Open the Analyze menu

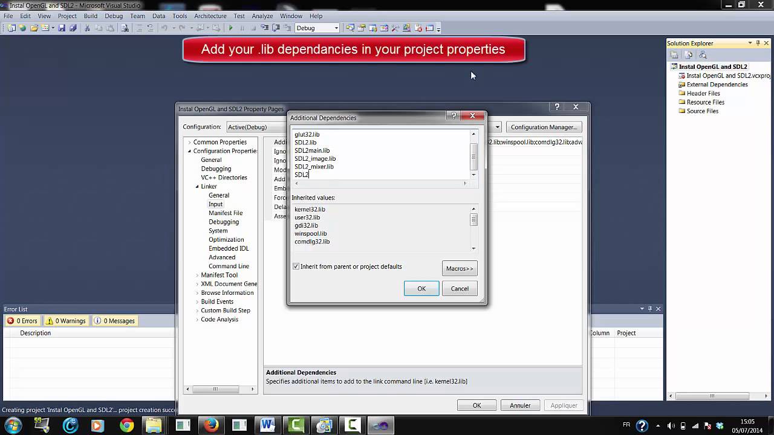pos(262,16)
